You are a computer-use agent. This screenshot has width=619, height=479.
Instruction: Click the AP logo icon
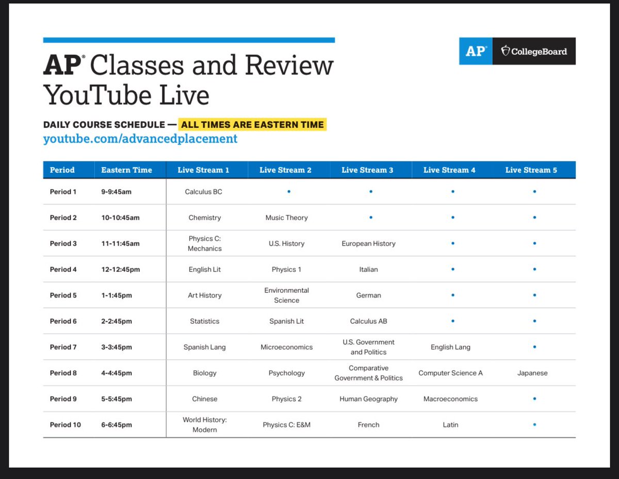tap(475, 51)
